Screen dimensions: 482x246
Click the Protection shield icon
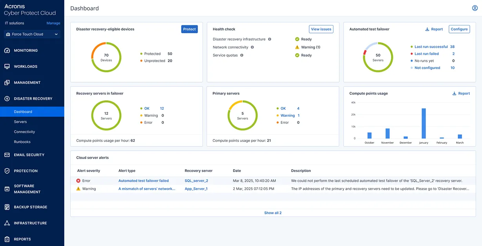click(7, 171)
